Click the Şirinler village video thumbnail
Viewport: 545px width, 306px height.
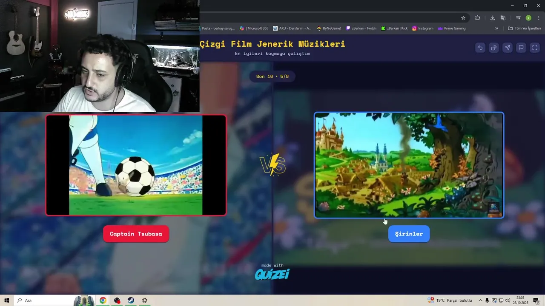[409, 165]
